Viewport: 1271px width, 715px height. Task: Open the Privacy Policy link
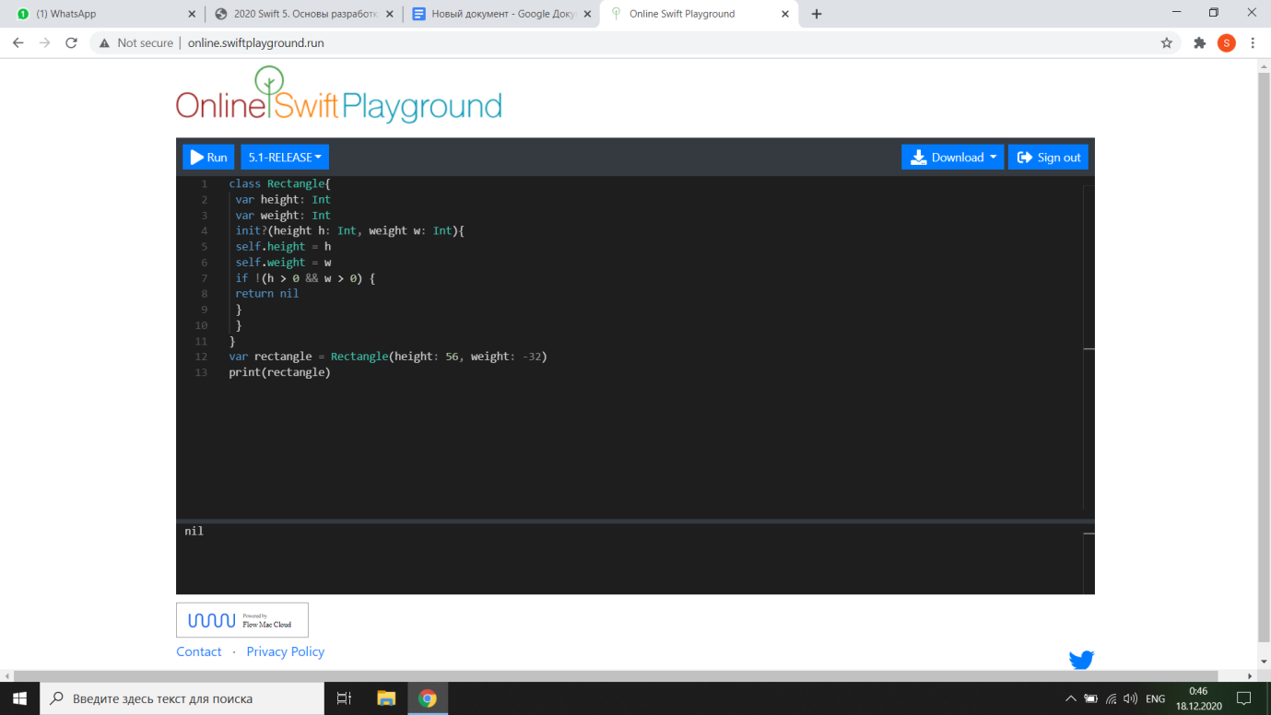click(285, 651)
